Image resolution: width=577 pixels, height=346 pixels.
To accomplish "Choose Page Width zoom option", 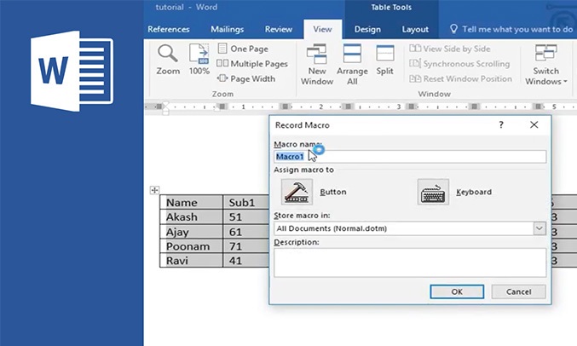I will click(245, 79).
